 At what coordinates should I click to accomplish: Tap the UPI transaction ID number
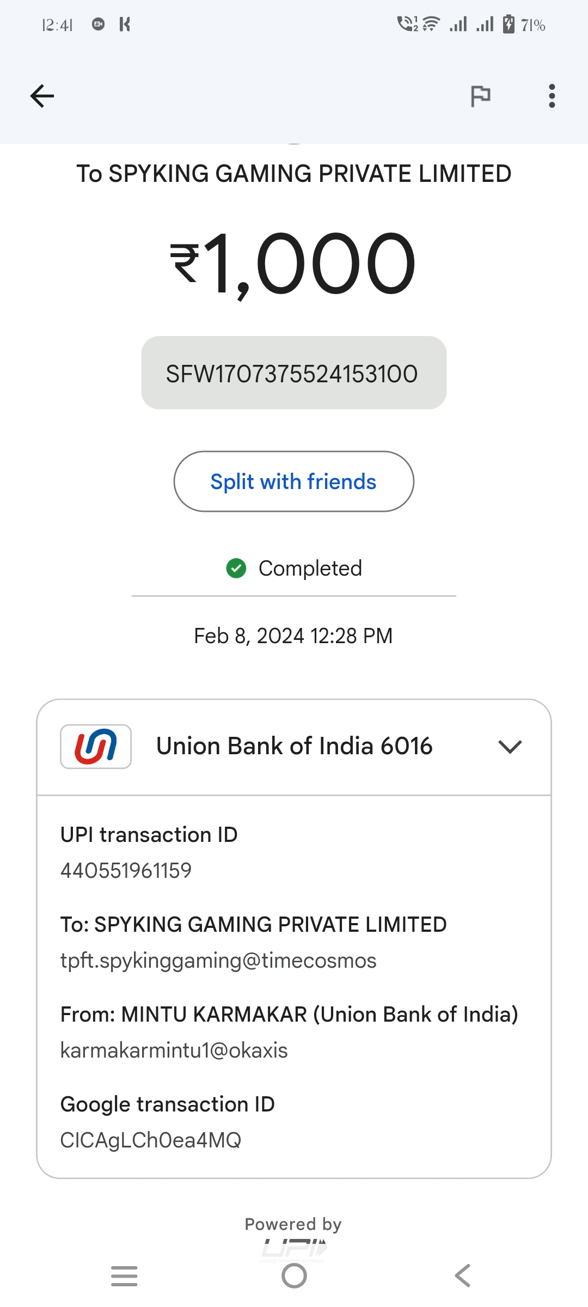(x=126, y=870)
